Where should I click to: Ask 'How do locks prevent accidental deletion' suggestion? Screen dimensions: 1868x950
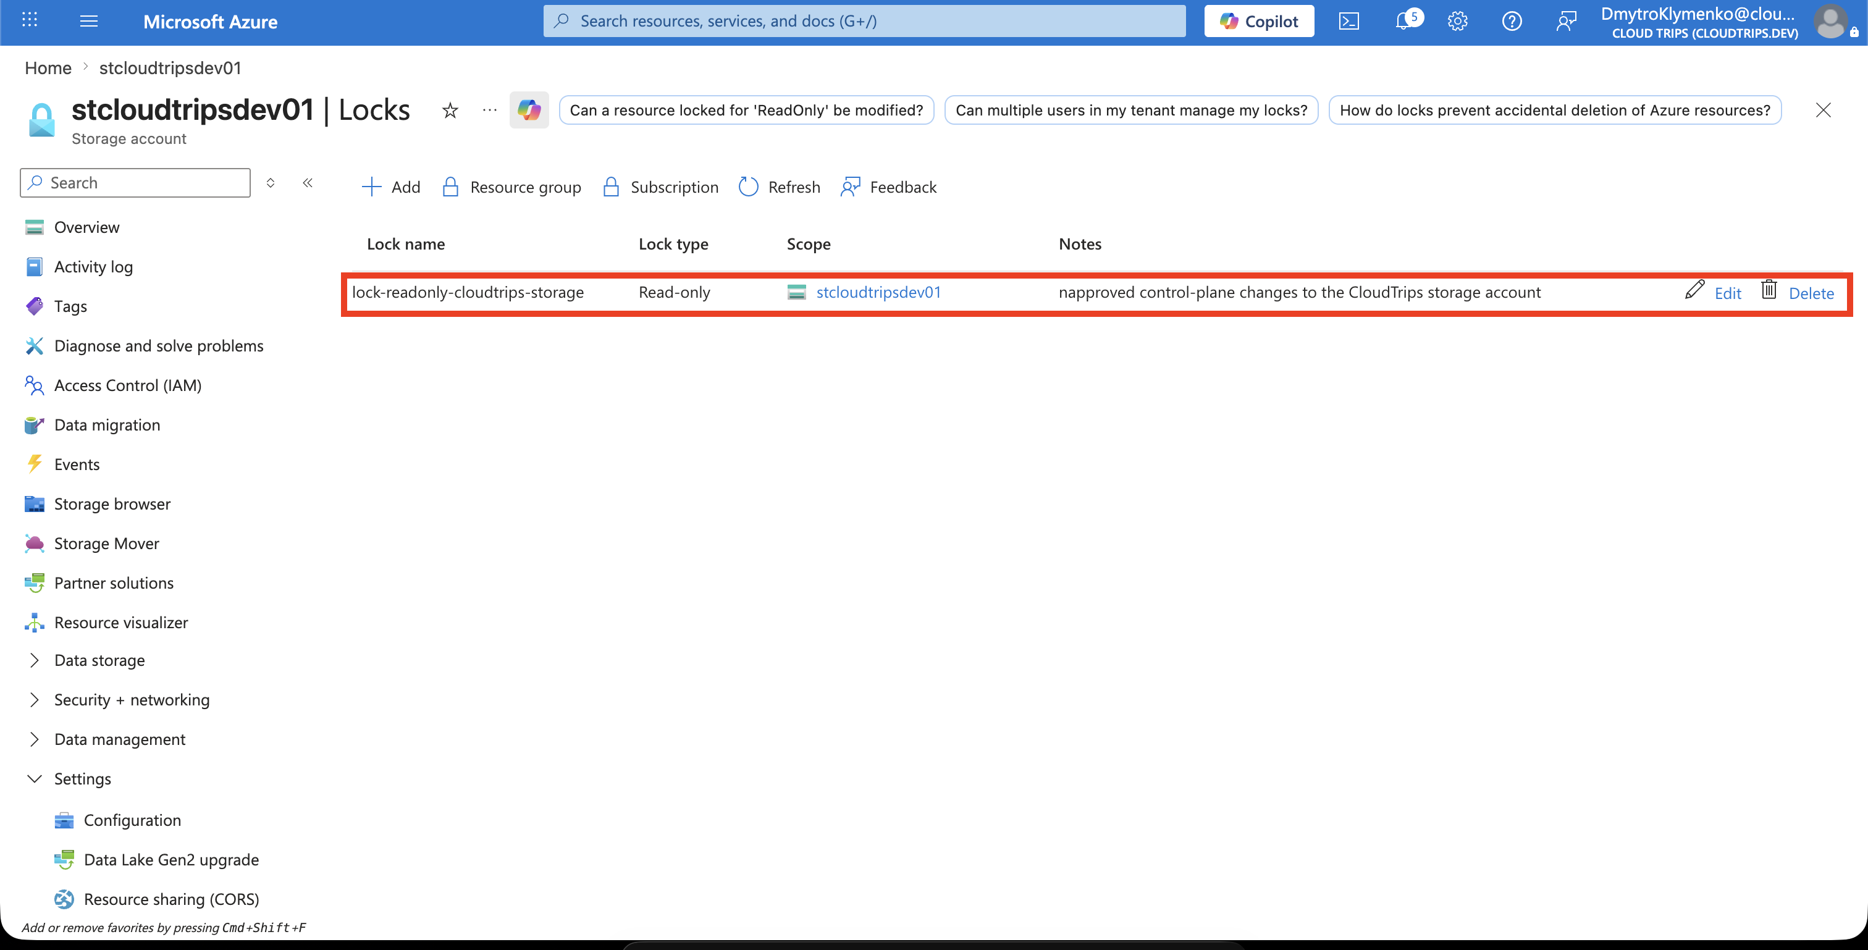[1555, 110]
